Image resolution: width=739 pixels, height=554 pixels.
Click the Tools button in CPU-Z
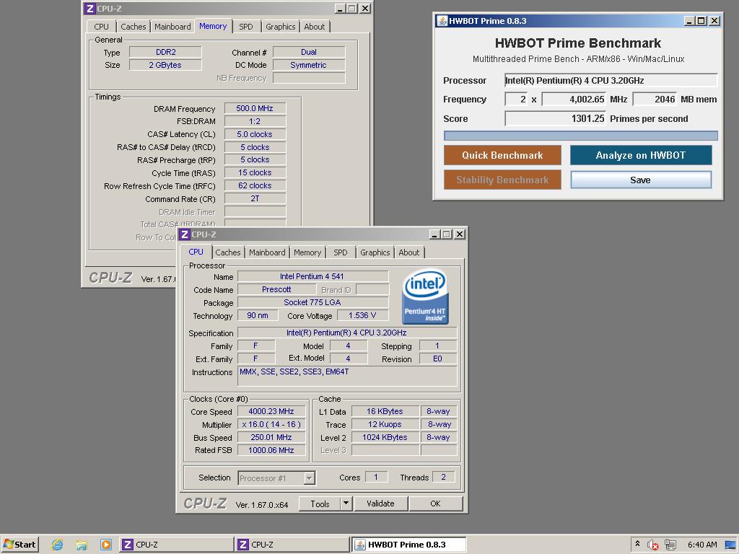(x=320, y=503)
